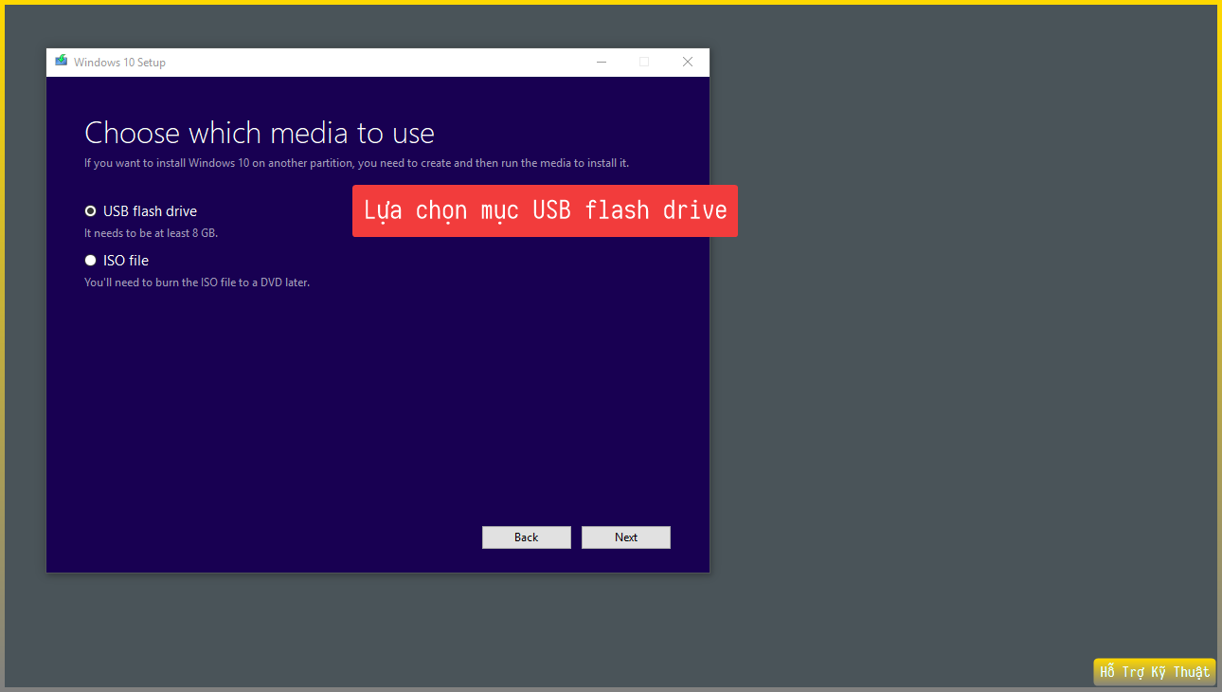The image size is (1222, 692).
Task: Click the 'You'll need to burn the ISO file' text
Action: pyautogui.click(x=197, y=282)
